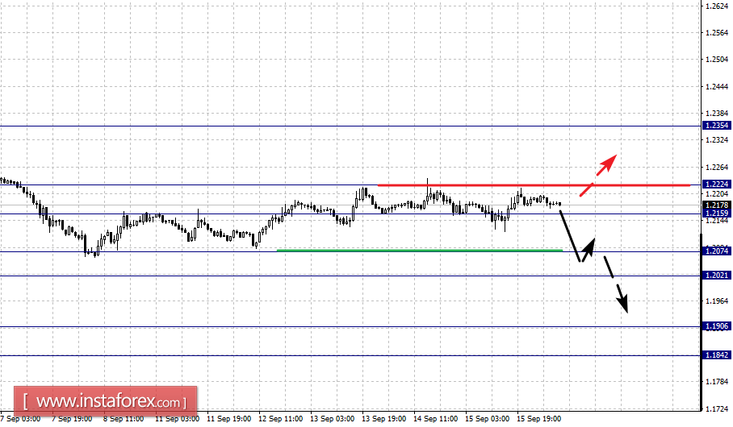Click the 1.2354 price level tag
This screenshot has height=427, width=733.
[x=717, y=126]
